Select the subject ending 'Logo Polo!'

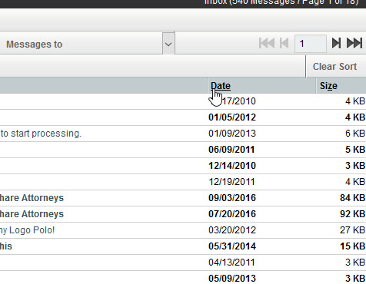coord(27,230)
